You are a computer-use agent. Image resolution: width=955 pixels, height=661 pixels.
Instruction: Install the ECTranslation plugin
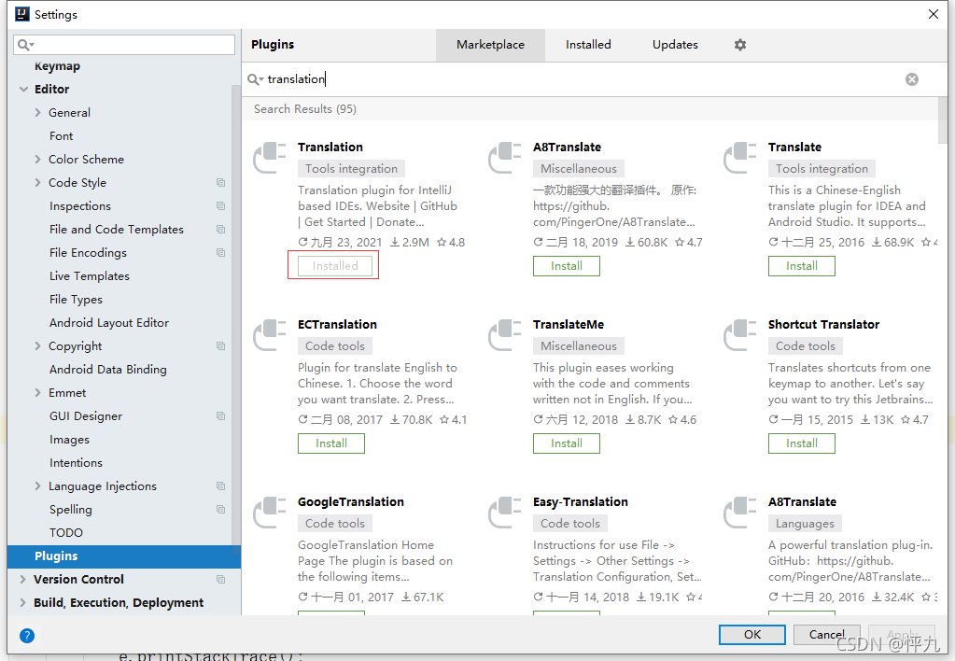click(331, 443)
